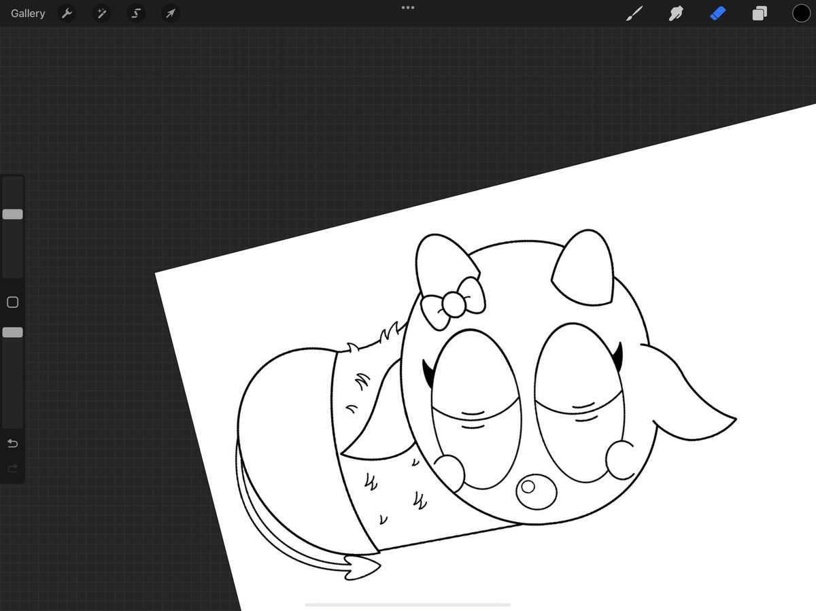Select the Smudge tool
This screenshot has height=611, width=816.
(676, 14)
